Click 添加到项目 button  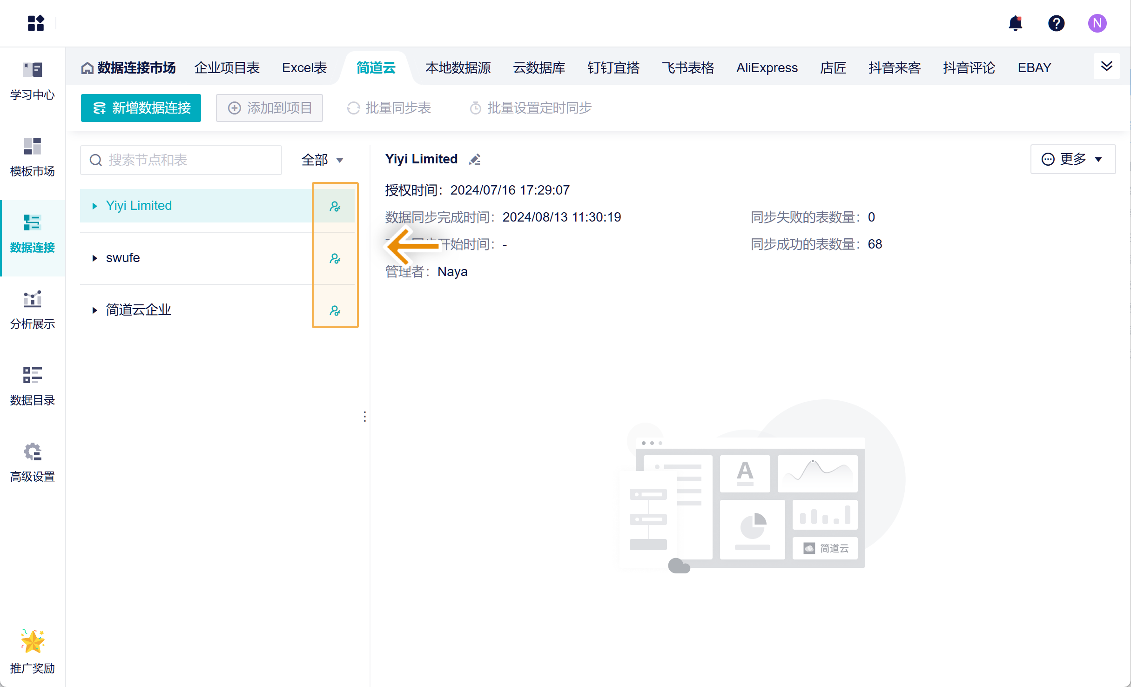click(x=269, y=108)
